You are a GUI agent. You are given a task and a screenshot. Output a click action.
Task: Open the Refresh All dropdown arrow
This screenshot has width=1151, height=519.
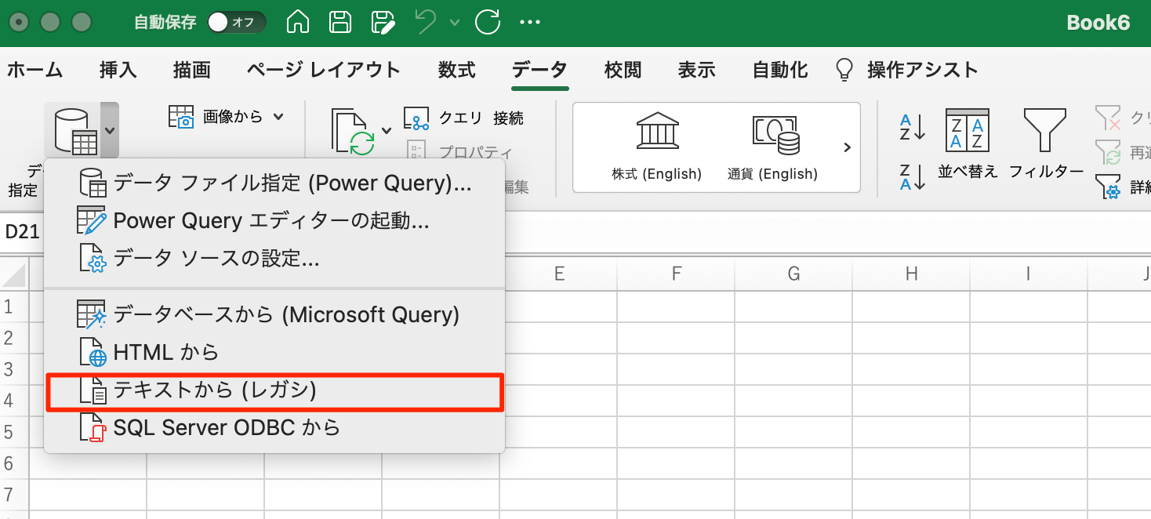point(386,130)
